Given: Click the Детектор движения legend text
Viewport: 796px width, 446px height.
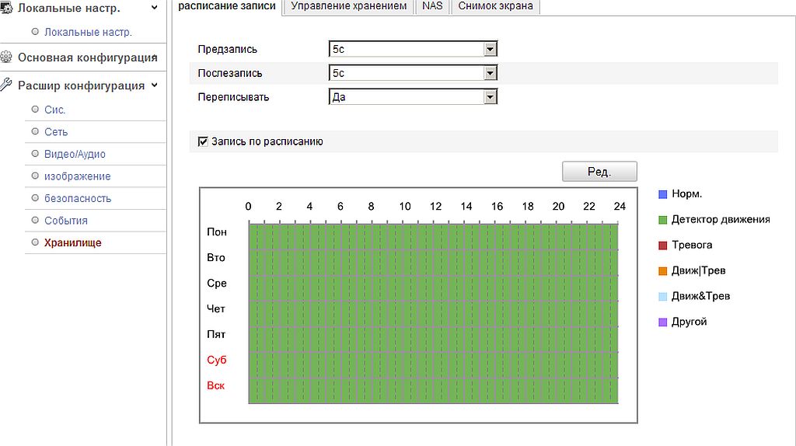Looking at the screenshot, I should [721, 220].
